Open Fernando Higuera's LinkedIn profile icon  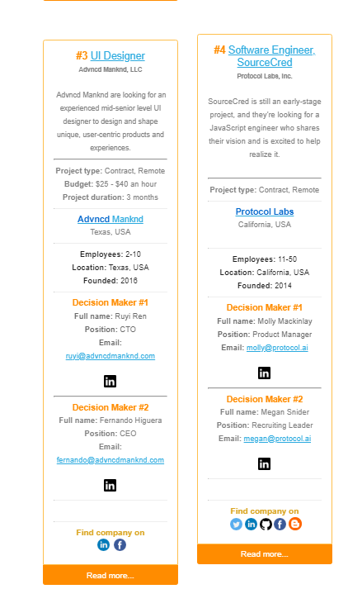tap(110, 485)
